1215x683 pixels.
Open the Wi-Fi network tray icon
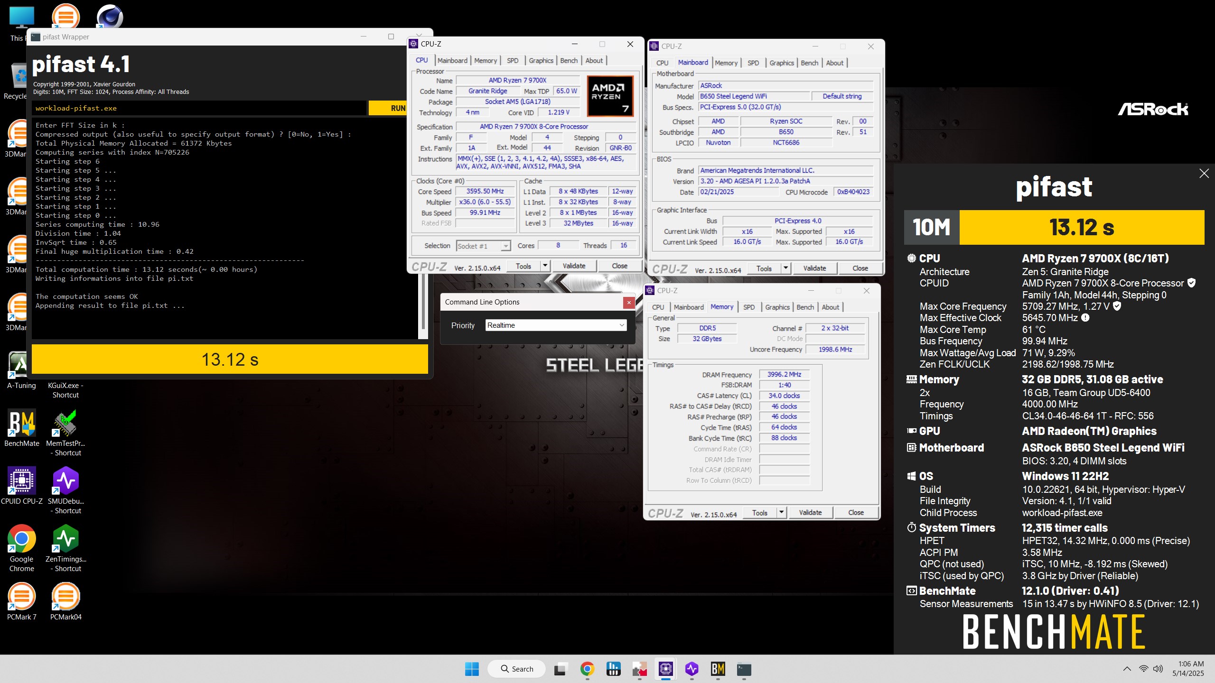point(1144,669)
